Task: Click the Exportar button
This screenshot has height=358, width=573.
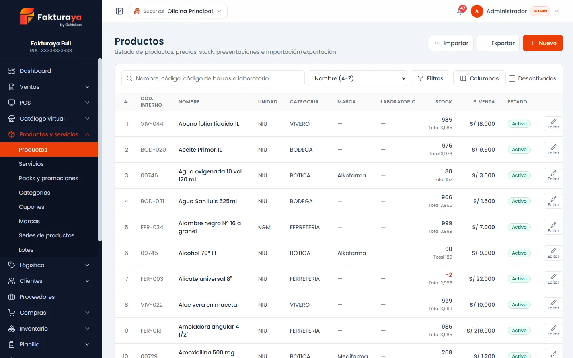Action: 498,43
